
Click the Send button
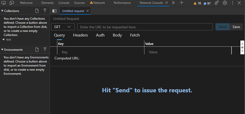pyautogui.click(x=222, y=27)
